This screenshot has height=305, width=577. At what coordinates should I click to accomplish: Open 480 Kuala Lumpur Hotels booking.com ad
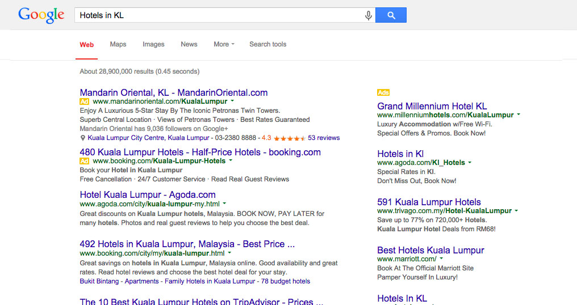[200, 152]
